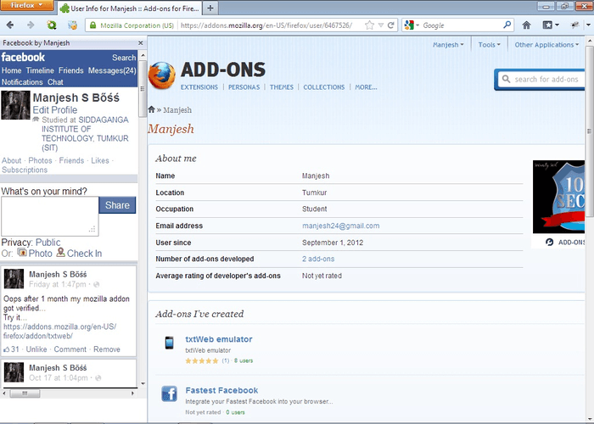Image resolution: width=594 pixels, height=424 pixels.
Task: Click the Facebook sidebar horizontal scrollbar thumb
Action: pyautogui.click(x=25, y=393)
